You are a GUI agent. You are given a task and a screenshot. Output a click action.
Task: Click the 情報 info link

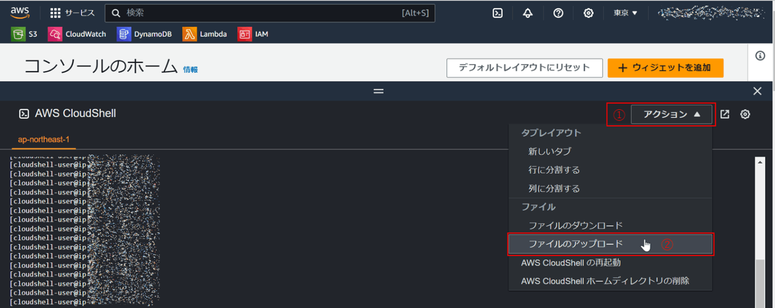pos(190,70)
